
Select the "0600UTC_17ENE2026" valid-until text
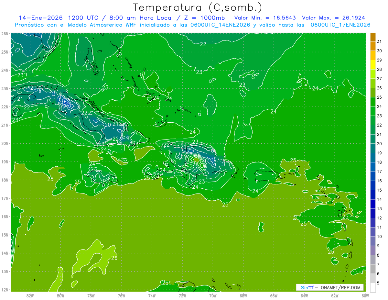tap(340, 25)
